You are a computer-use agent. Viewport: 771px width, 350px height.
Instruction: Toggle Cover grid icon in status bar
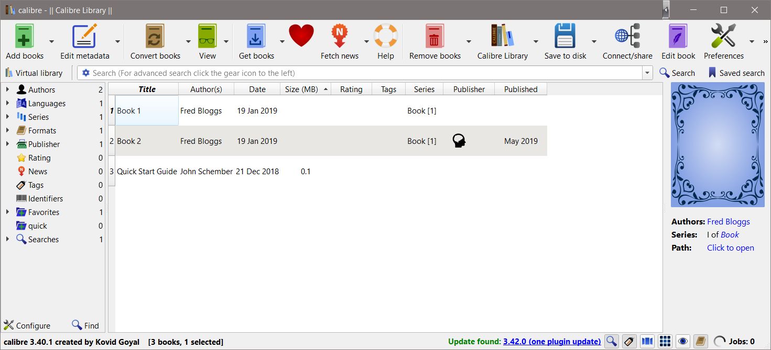point(665,341)
